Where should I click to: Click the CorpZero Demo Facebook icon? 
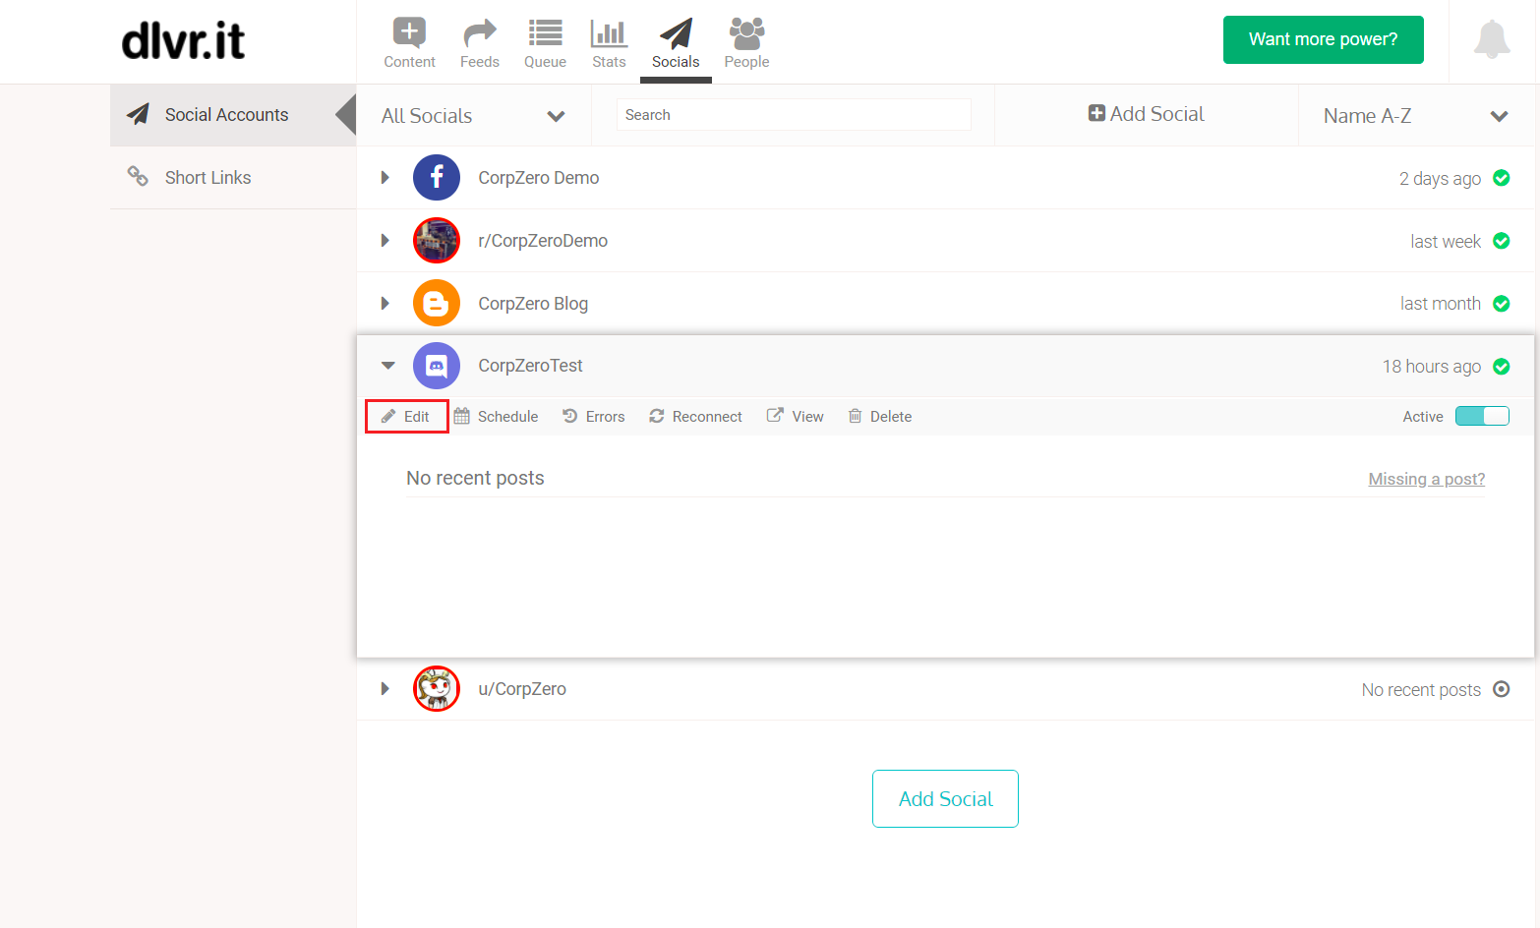pos(437,178)
